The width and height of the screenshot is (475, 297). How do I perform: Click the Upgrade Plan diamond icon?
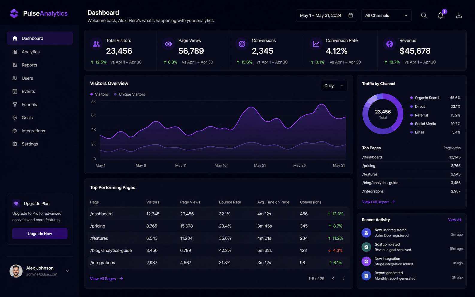(16, 203)
